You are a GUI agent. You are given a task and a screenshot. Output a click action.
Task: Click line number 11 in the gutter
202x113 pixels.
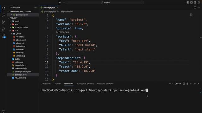tap(47, 62)
